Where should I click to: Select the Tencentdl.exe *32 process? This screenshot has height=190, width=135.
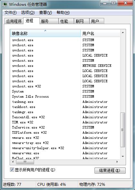coord(65,117)
